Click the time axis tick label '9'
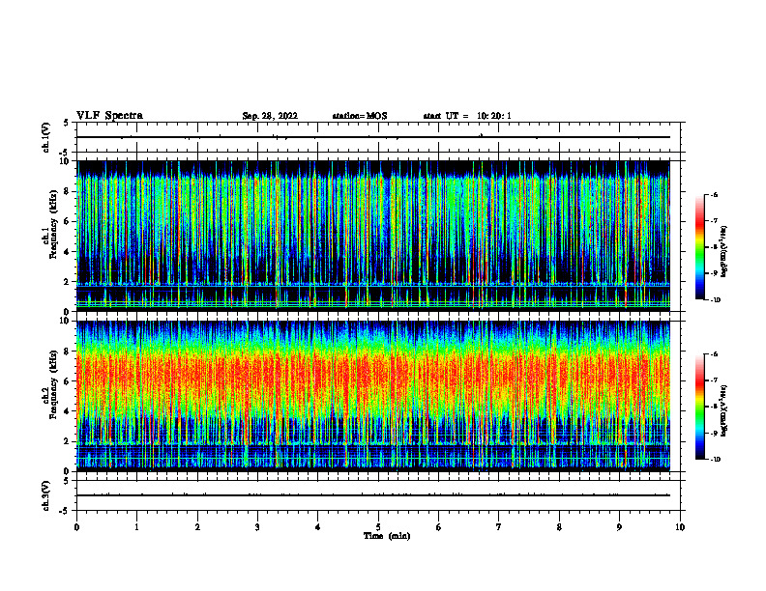Image resolution: width=766 pixels, height=591 pixels. tap(619, 527)
